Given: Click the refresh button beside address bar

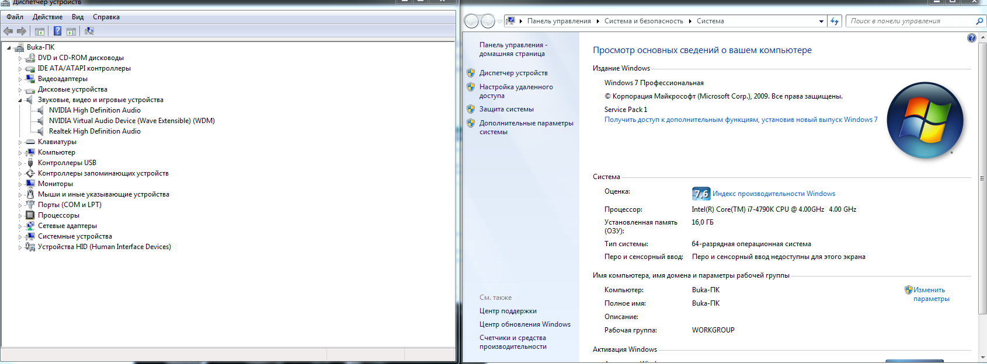Looking at the screenshot, I should [835, 21].
